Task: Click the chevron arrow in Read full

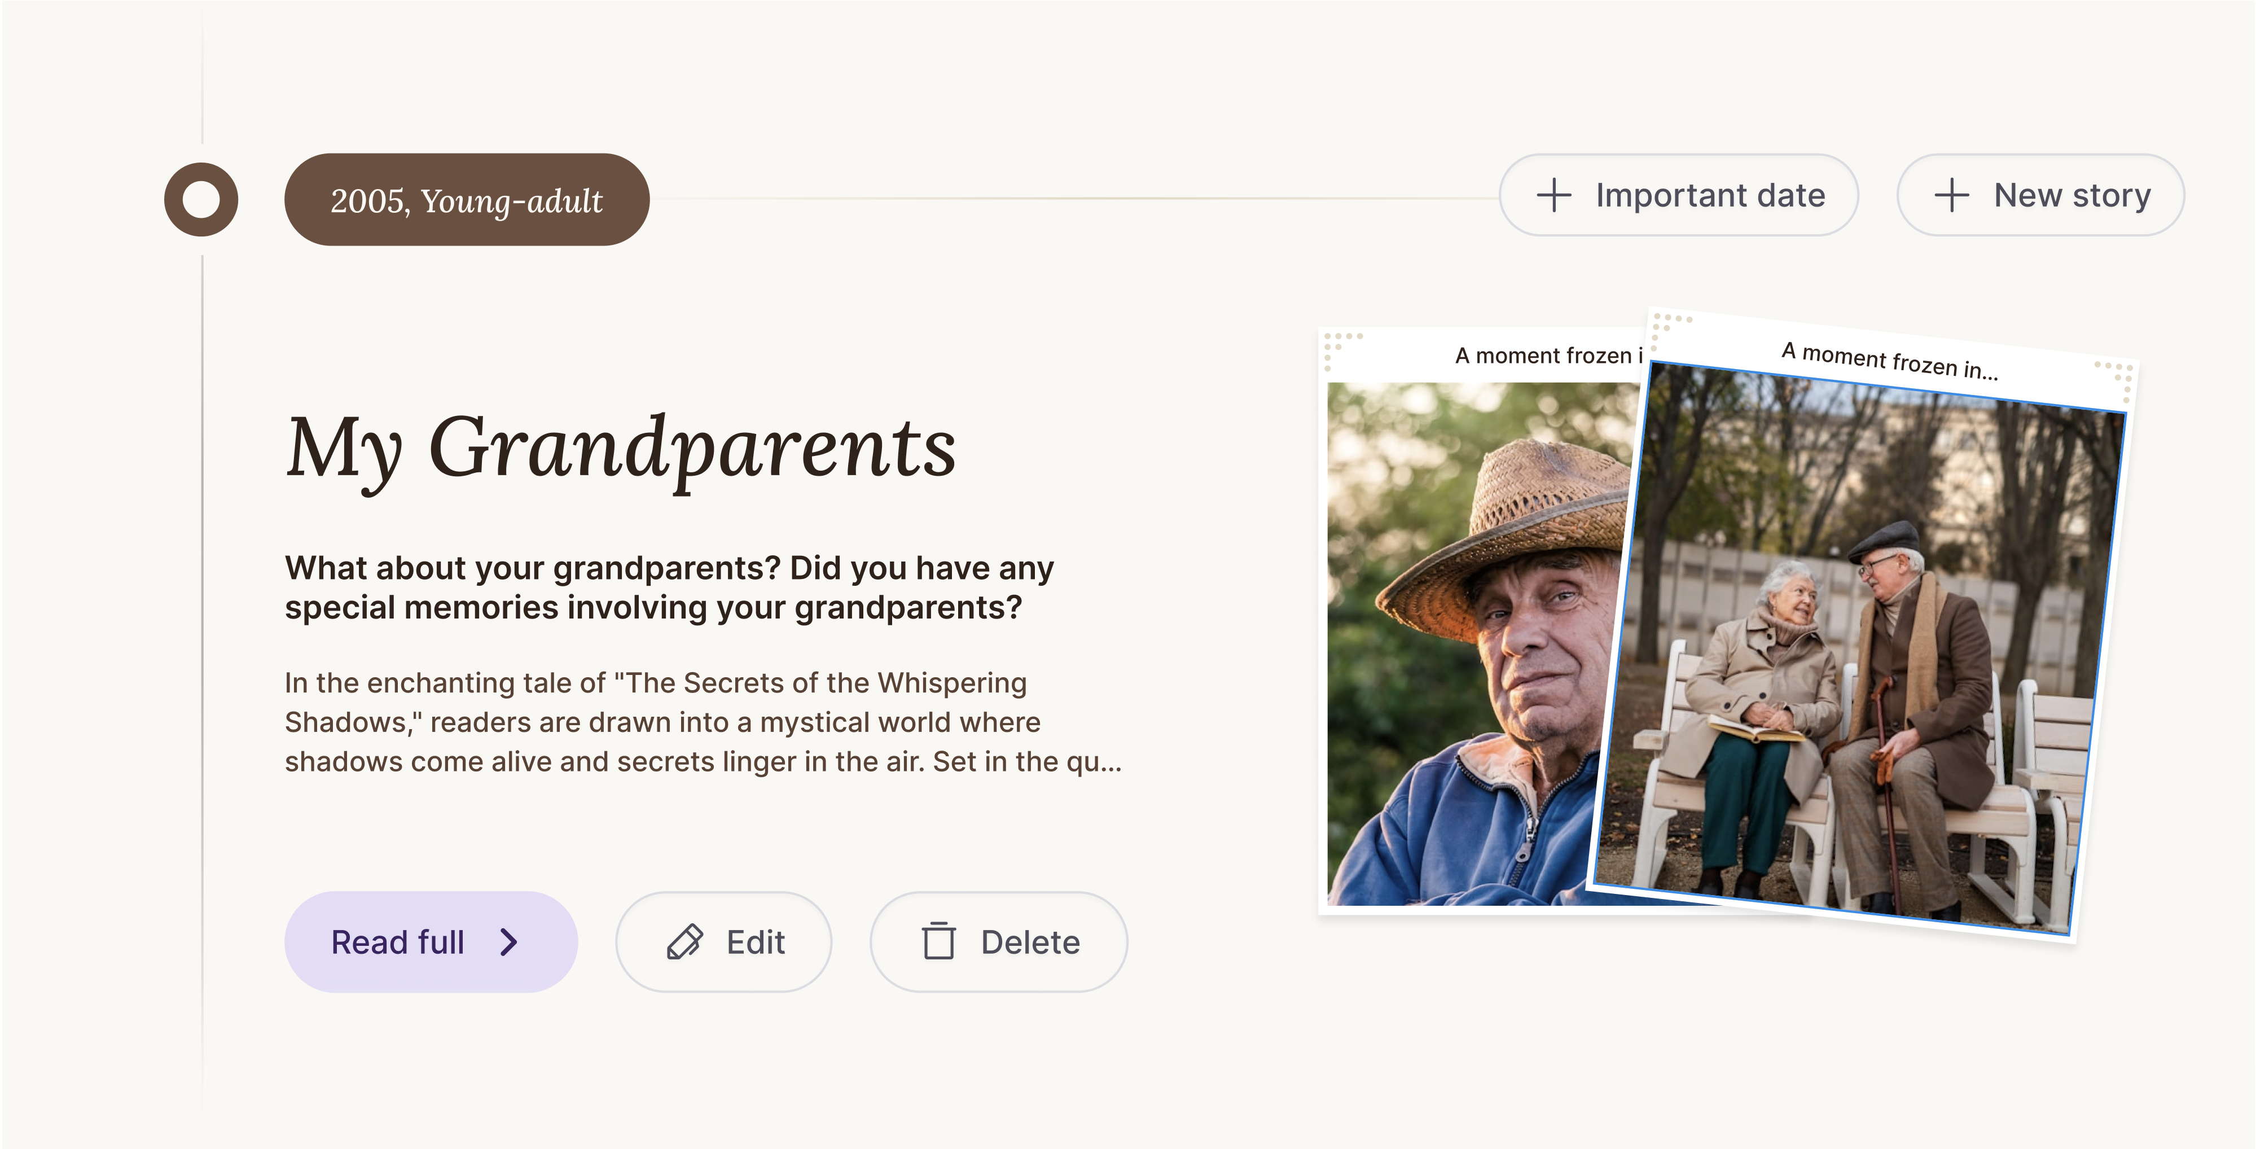Action: tap(509, 942)
